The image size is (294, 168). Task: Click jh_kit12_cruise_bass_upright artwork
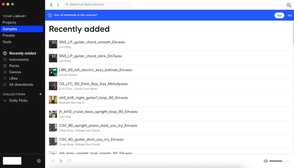point(53,114)
